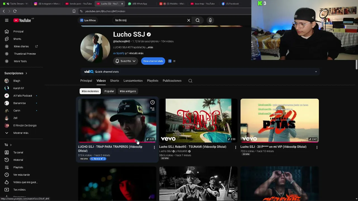358x201 pixels.
Task: Add TRAP PARA TRAPEROS to queue
Action: click(x=152, y=109)
